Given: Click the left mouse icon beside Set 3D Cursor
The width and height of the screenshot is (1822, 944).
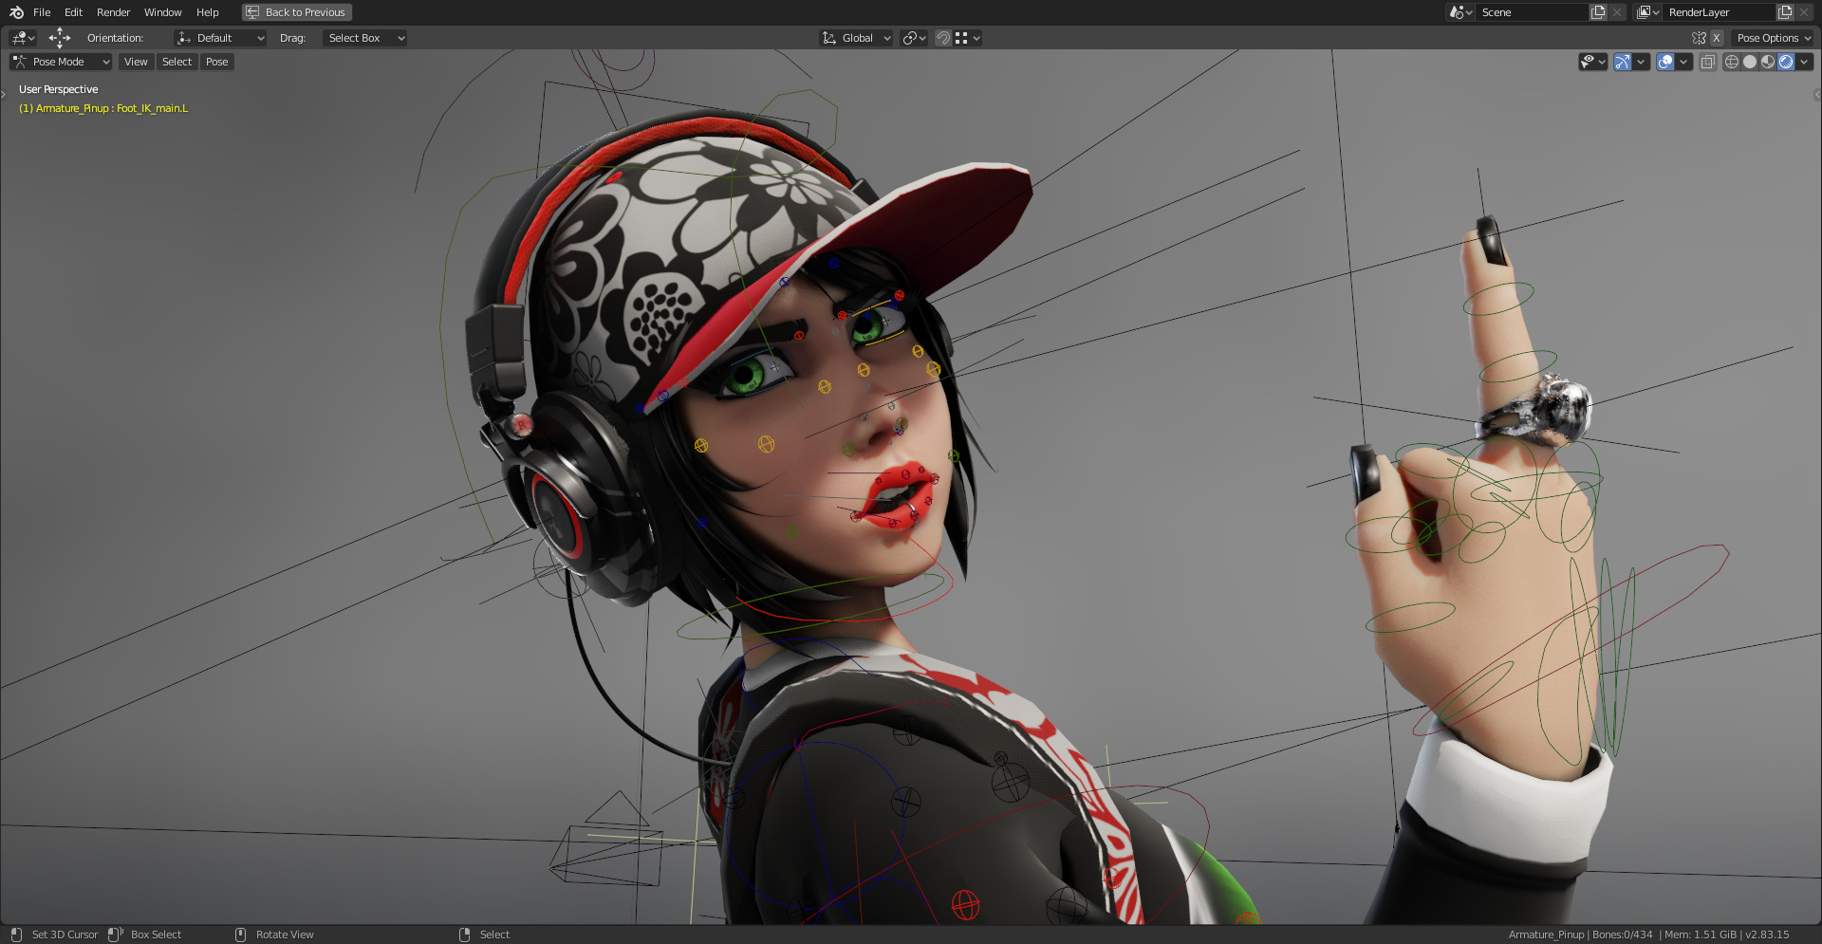Looking at the screenshot, I should [16, 935].
